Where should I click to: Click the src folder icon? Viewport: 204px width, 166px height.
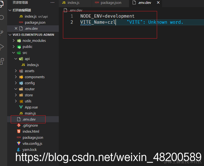pyautogui.click(x=19, y=53)
